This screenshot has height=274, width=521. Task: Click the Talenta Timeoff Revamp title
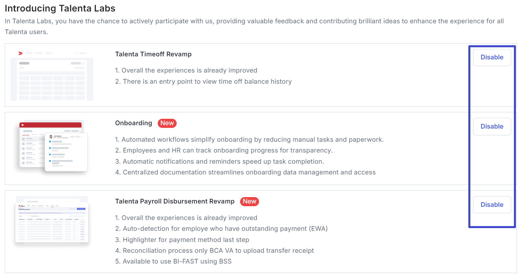(153, 54)
